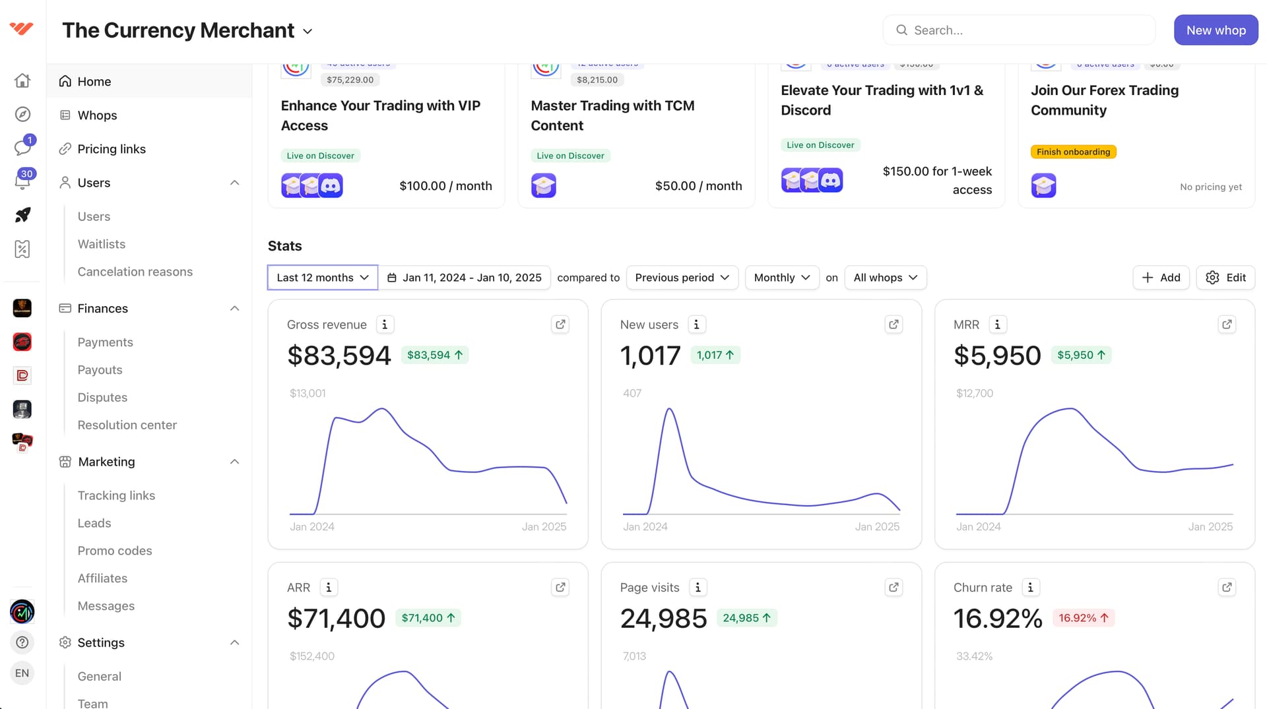Open Page visits external link icon

point(893,587)
